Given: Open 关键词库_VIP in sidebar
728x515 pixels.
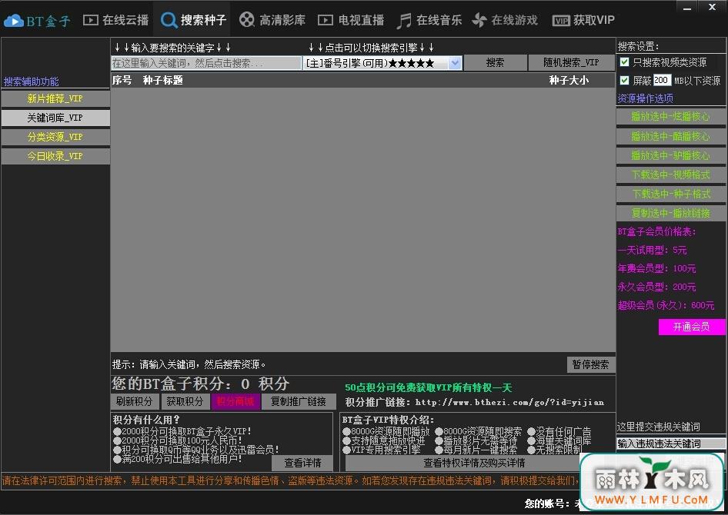Looking at the screenshot, I should pos(55,118).
